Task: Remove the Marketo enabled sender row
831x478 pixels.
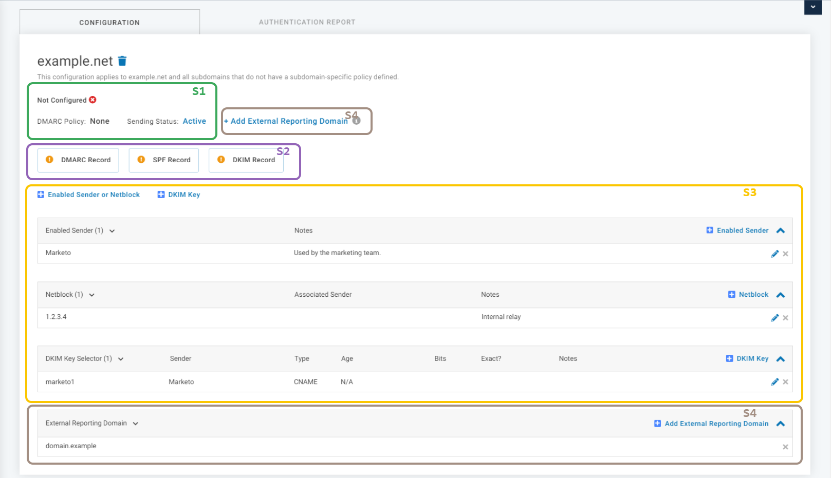Action: coord(785,254)
